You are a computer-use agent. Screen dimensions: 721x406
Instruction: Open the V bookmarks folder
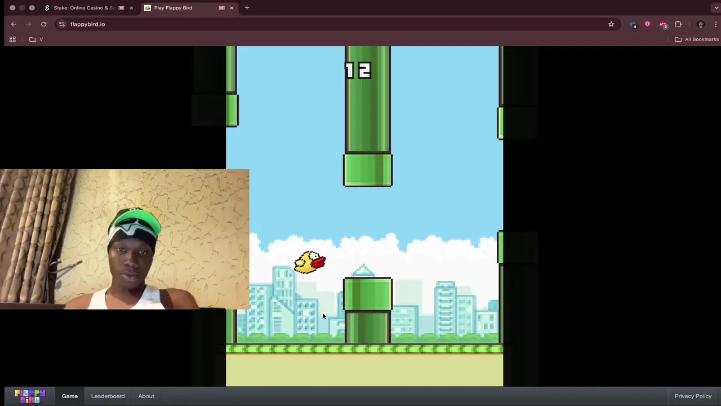click(37, 39)
